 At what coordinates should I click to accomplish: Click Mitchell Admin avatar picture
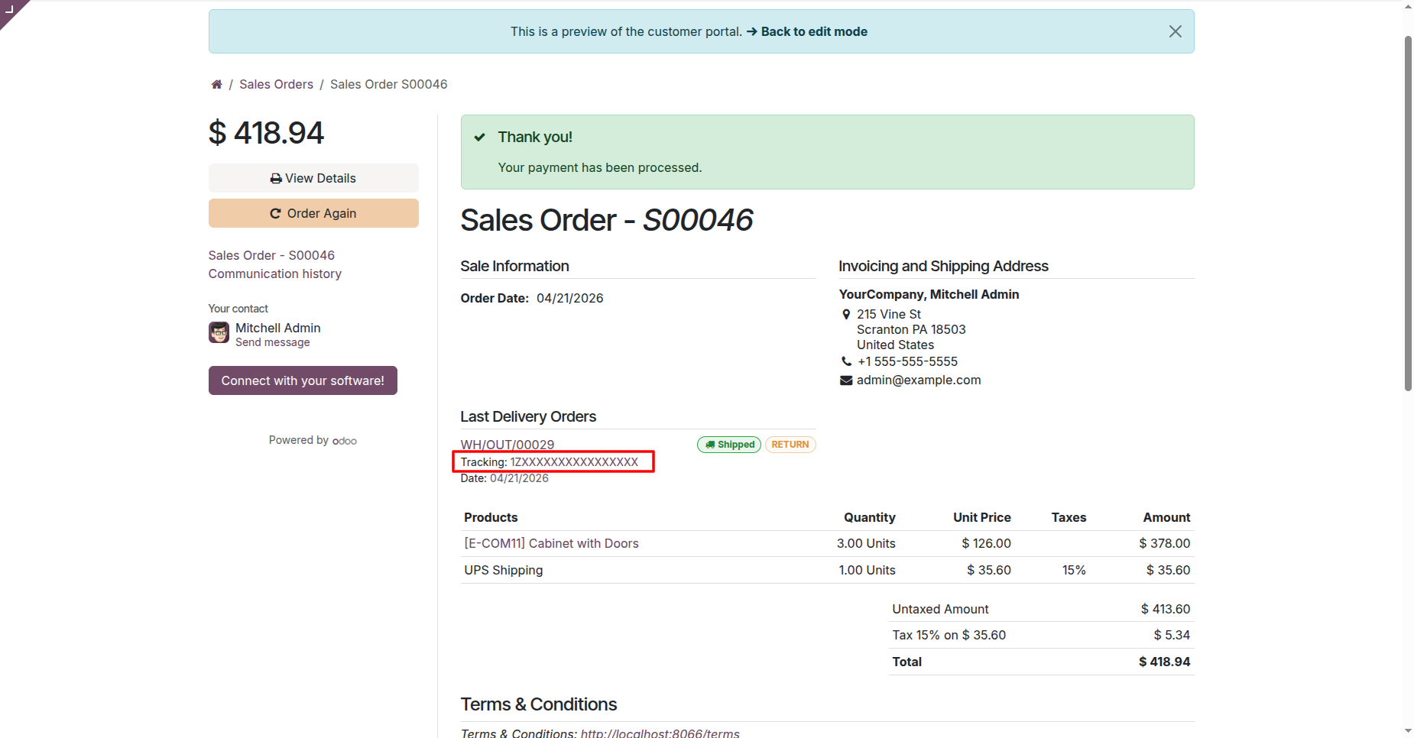219,332
